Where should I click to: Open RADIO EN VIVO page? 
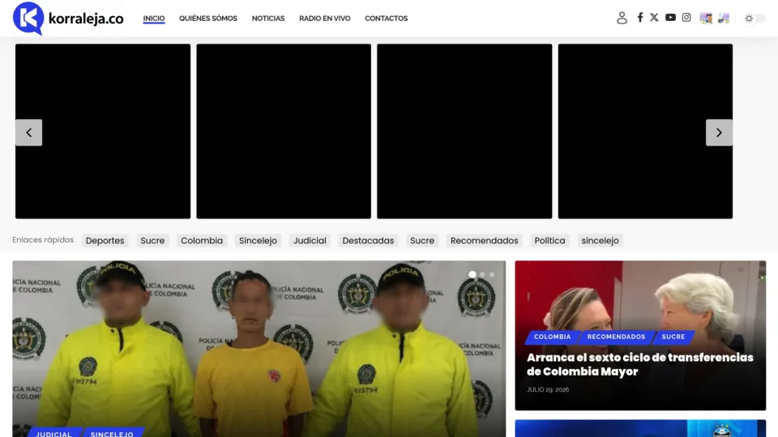(324, 19)
